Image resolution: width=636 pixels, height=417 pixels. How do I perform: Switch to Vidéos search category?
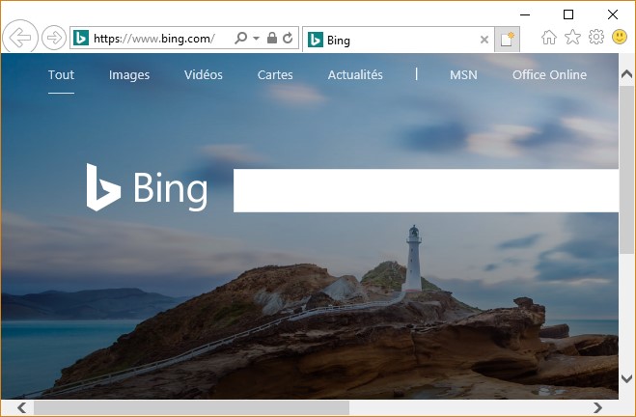(x=204, y=75)
